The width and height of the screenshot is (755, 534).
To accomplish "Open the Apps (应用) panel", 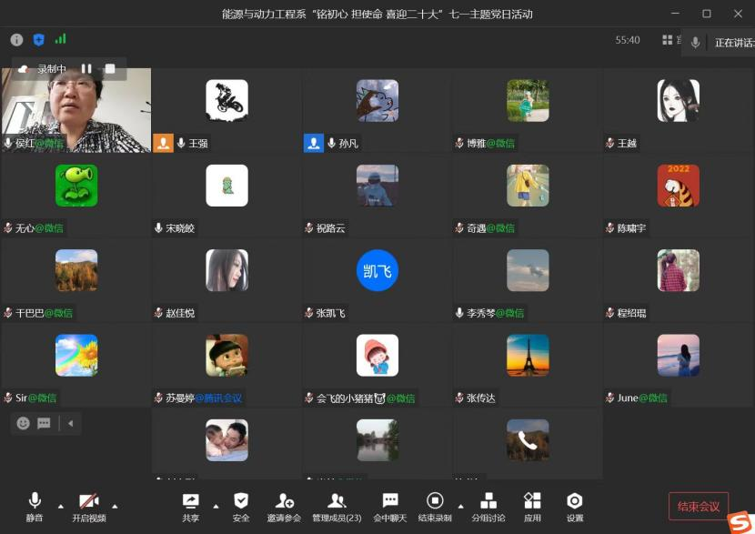I will click(532, 507).
